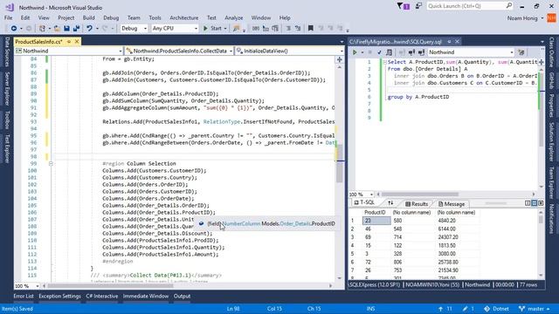Image resolution: width=559 pixels, height=314 pixels.
Task: Undo the last action
Action: [x=89, y=28]
